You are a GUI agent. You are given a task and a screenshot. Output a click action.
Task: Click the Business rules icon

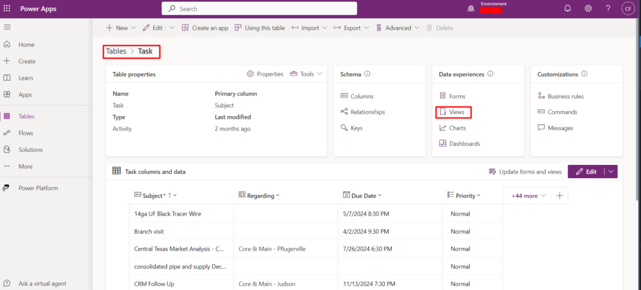(x=541, y=96)
